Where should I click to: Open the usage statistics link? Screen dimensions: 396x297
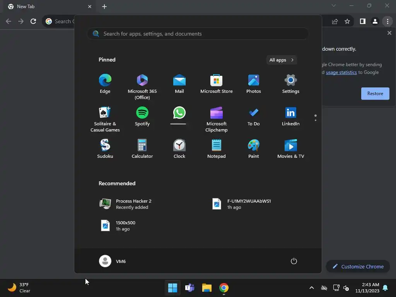point(341,72)
